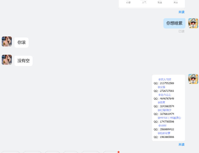Select the 你想啥累 message bubble
The width and height of the screenshot is (199, 153).
174,23
